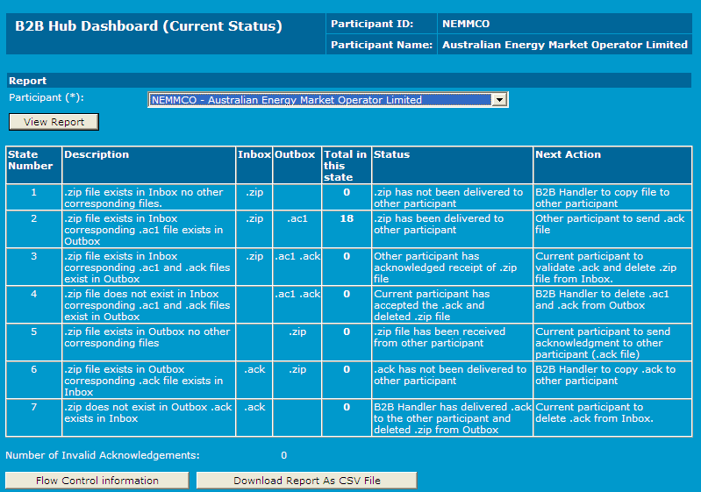
Task: Click '.zip file exists in Inbox no other' description
Action: 144,197
